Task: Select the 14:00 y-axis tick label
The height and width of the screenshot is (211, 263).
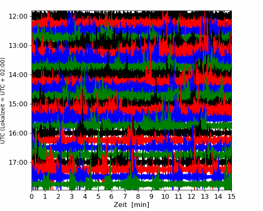Action: (18, 75)
